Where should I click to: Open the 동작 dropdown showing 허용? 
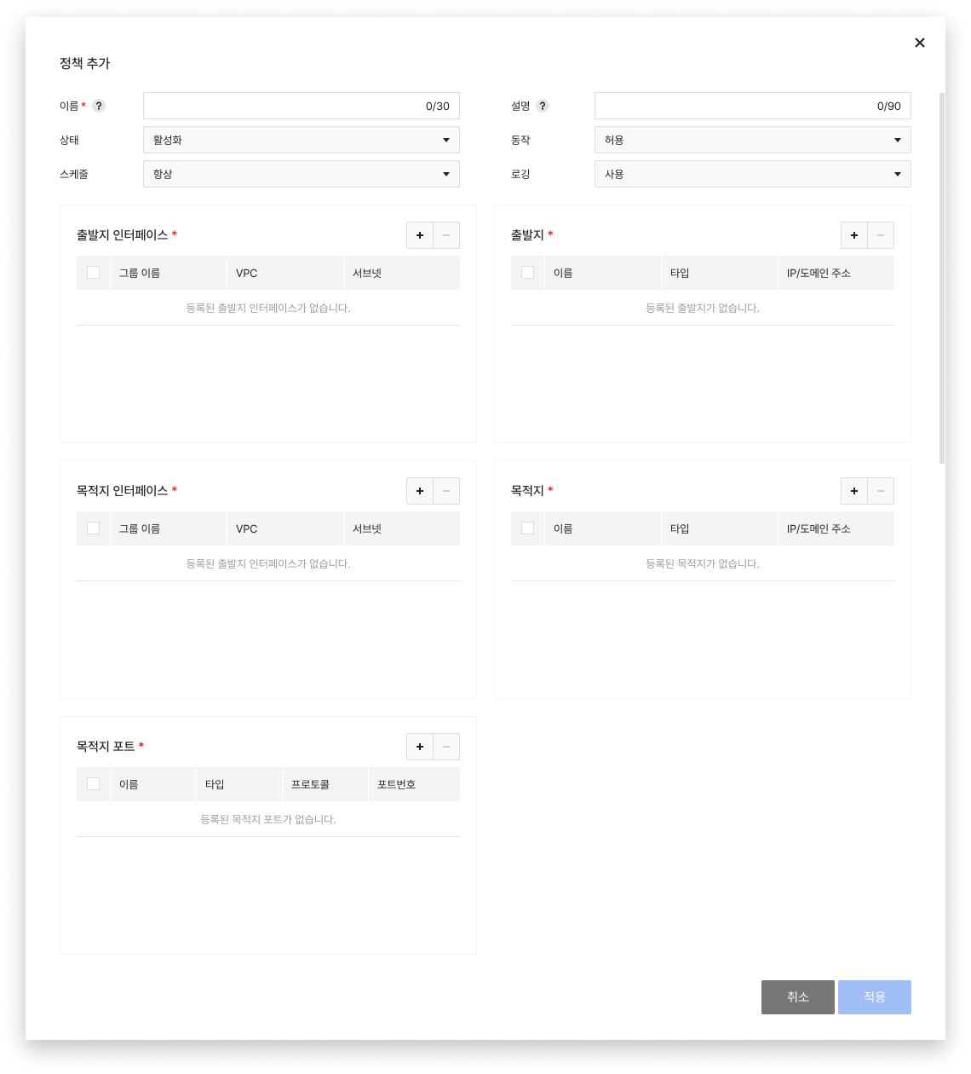click(x=753, y=140)
